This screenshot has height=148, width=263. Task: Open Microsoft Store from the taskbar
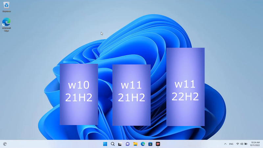tap(150, 144)
